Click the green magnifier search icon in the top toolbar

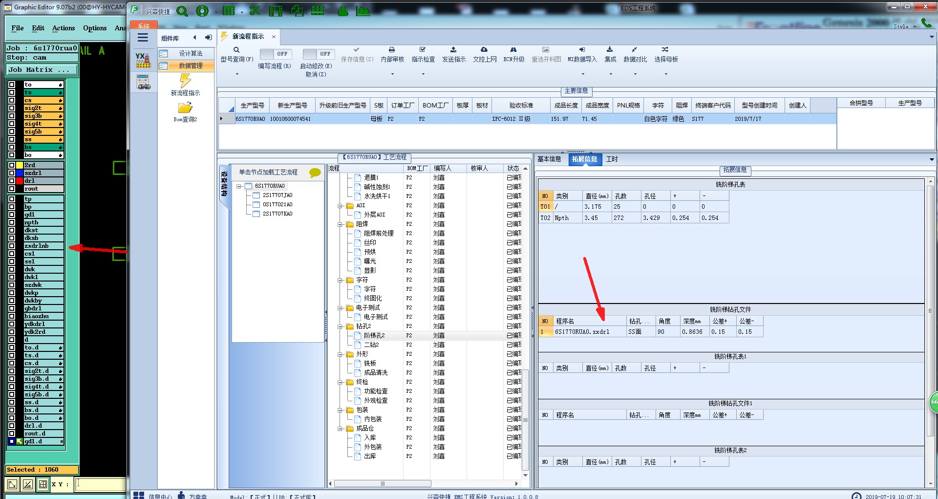click(182, 11)
